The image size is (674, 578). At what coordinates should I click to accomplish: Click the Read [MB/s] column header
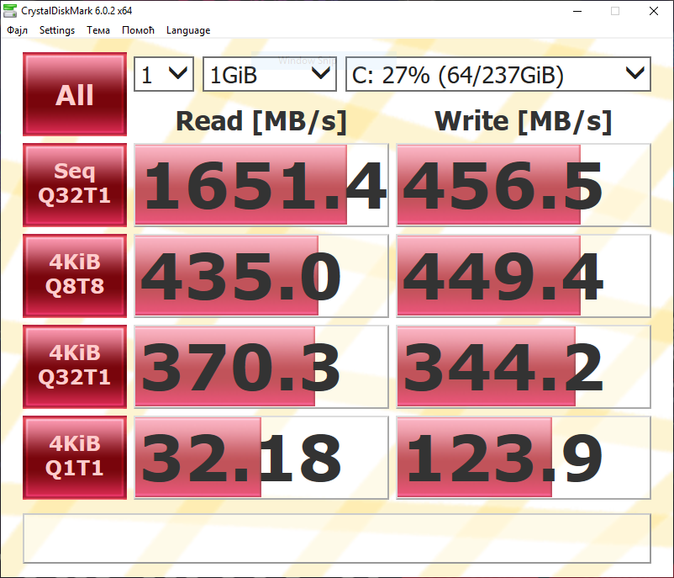point(261,121)
